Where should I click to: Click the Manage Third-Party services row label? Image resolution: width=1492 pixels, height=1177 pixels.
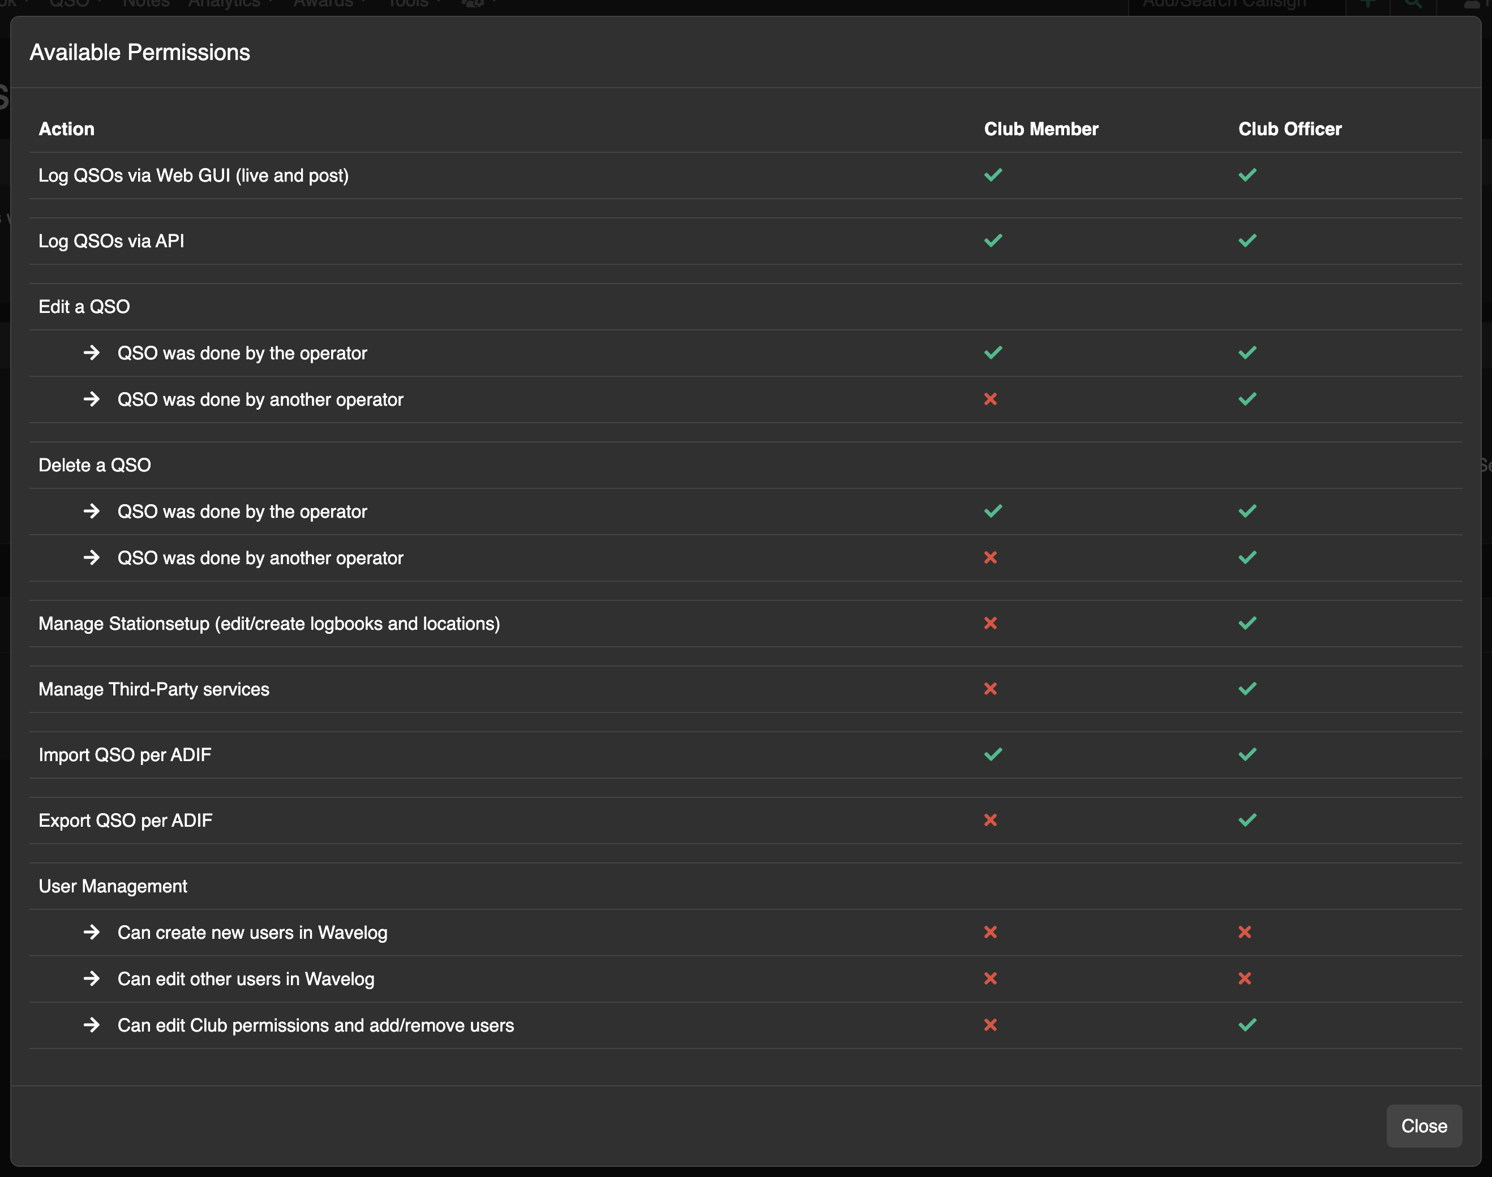click(154, 689)
